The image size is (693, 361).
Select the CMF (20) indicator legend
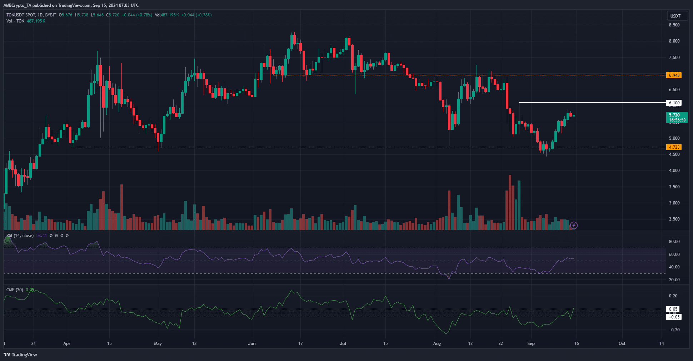click(15, 290)
